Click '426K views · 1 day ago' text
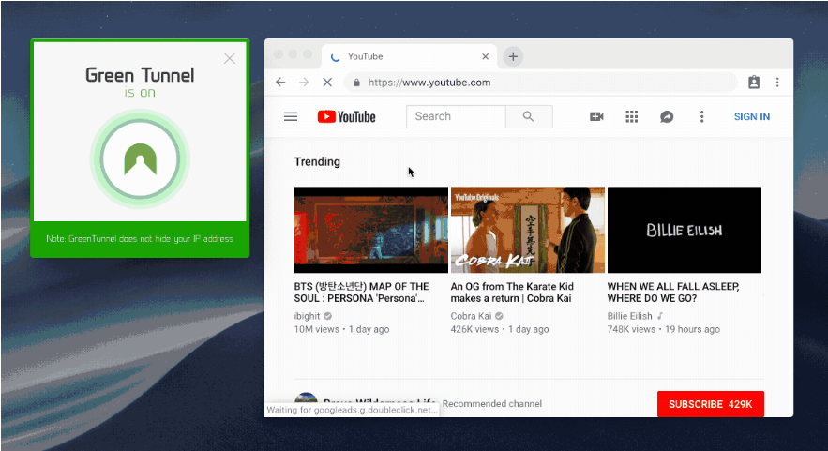The image size is (828, 451). point(500,329)
